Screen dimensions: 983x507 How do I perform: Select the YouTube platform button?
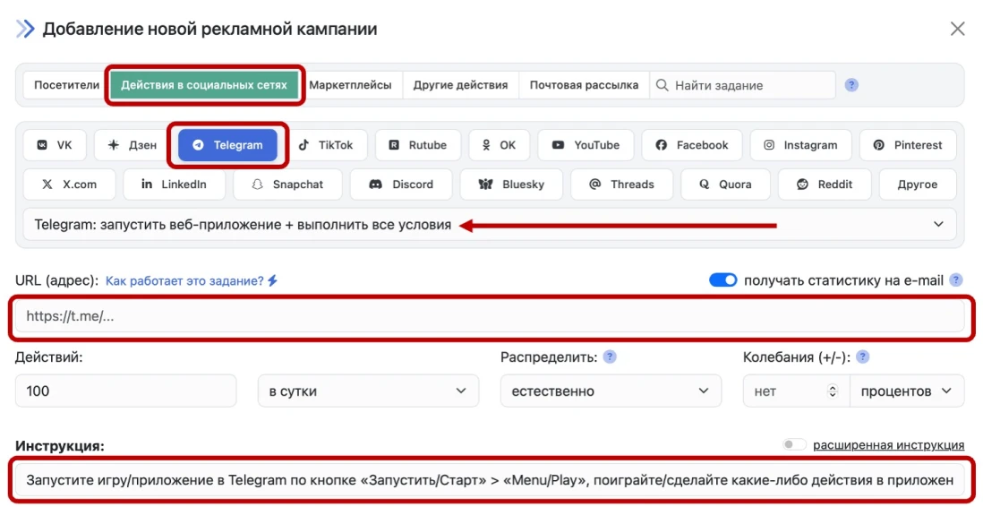point(586,145)
